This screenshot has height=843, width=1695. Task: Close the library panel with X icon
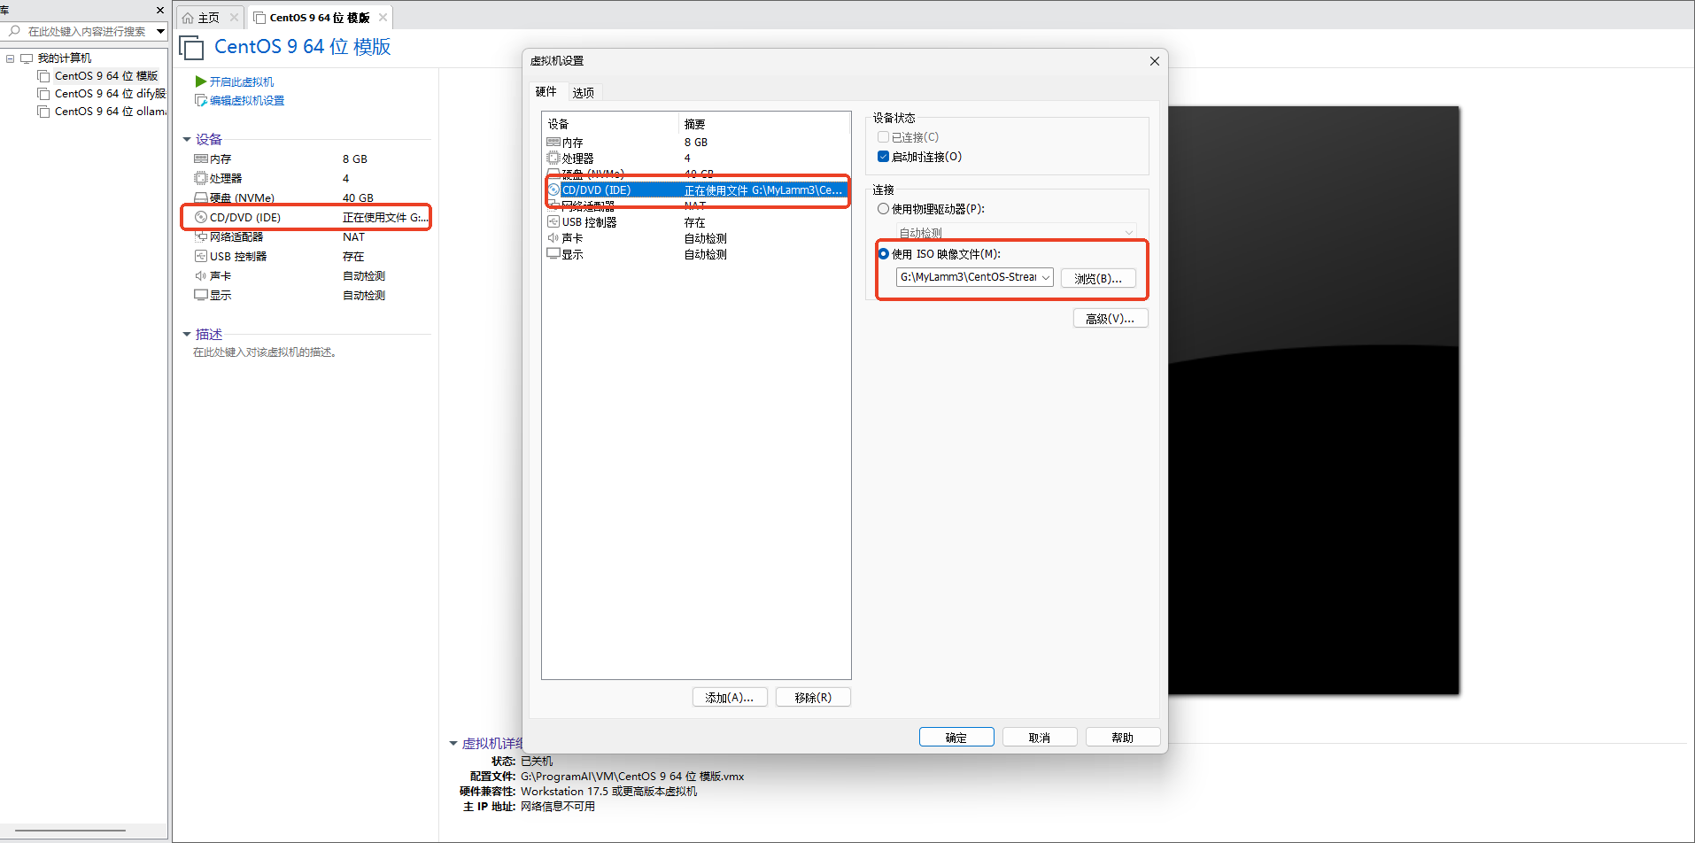click(160, 11)
